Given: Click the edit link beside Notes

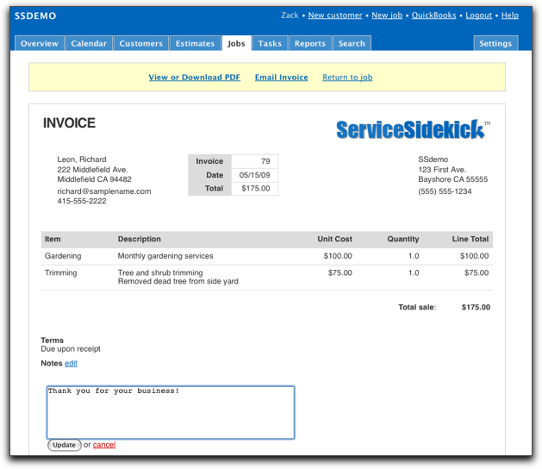Looking at the screenshot, I should click(x=71, y=363).
